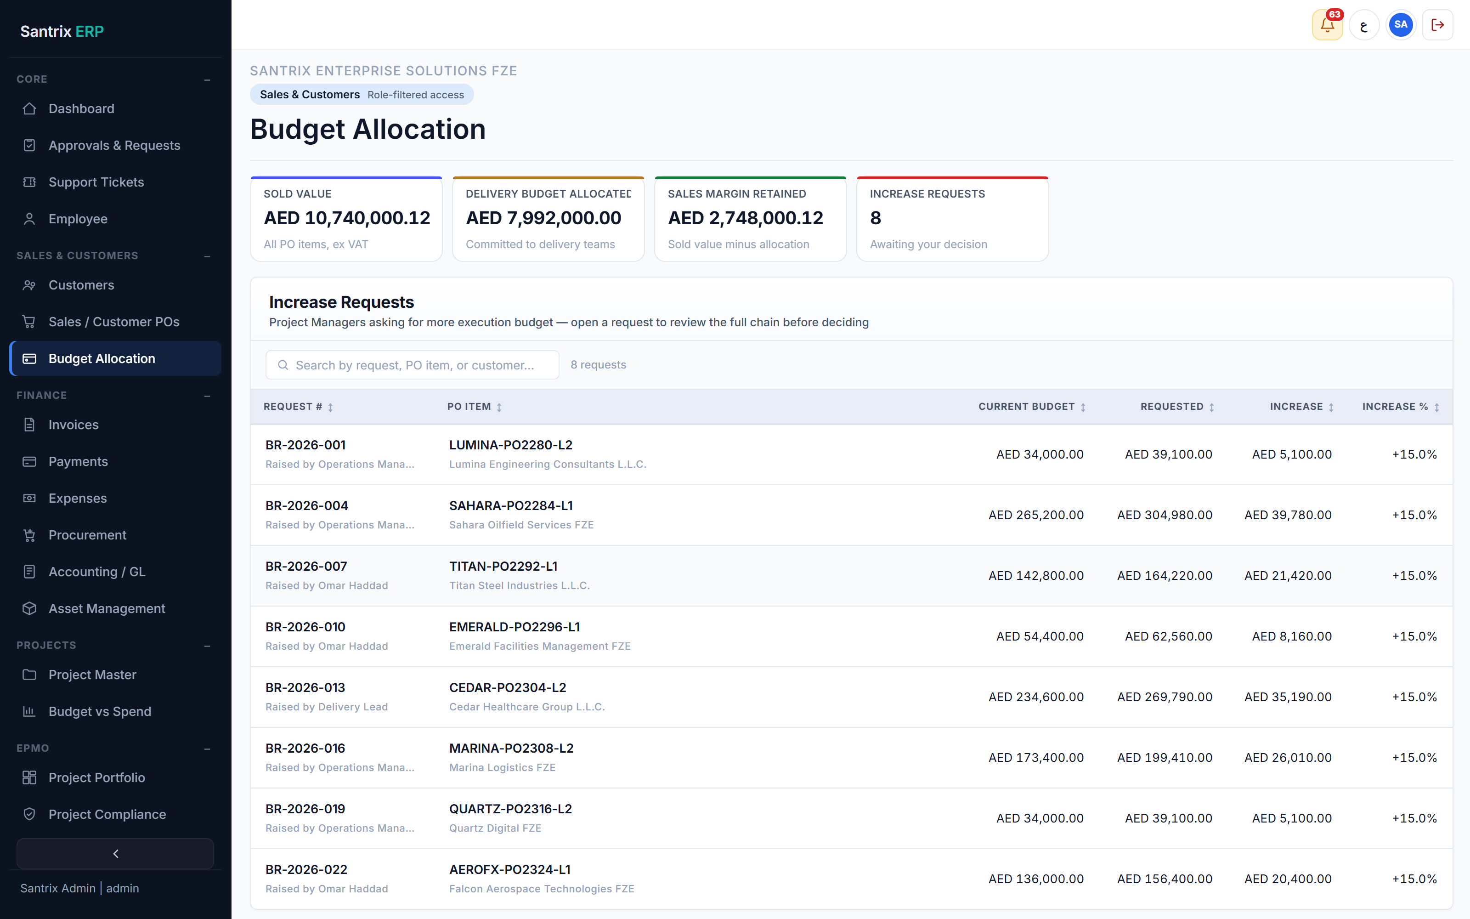Click the Approvals & Requests clipboard icon
Viewport: 1470px width, 919px height.
(x=29, y=145)
